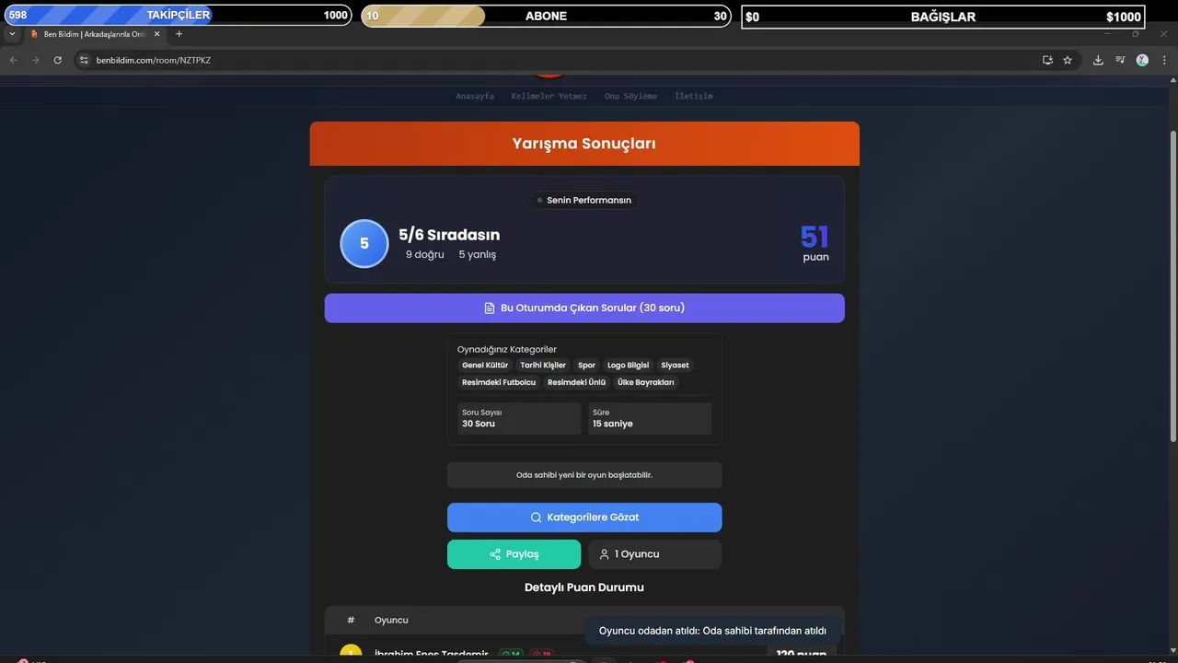Open the media control icon in toolbar

tap(1120, 60)
